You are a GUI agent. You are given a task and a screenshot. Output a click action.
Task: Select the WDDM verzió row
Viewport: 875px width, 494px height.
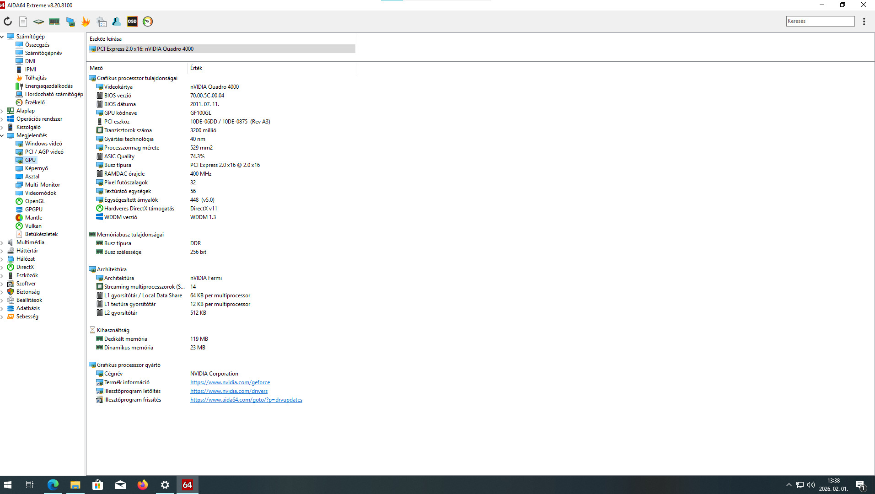pyautogui.click(x=222, y=217)
